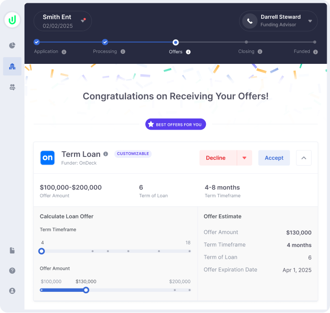Click the Processing step label
This screenshot has height=313, width=330.
tap(105, 51)
